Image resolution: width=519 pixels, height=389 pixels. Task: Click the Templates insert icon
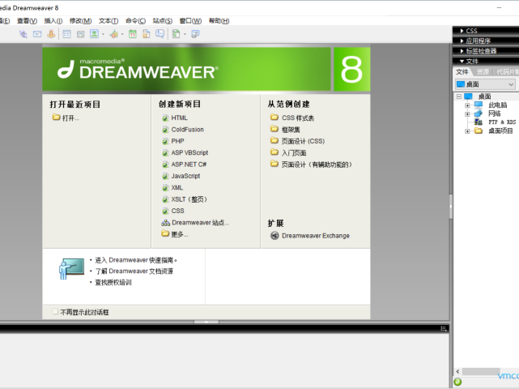click(176, 34)
